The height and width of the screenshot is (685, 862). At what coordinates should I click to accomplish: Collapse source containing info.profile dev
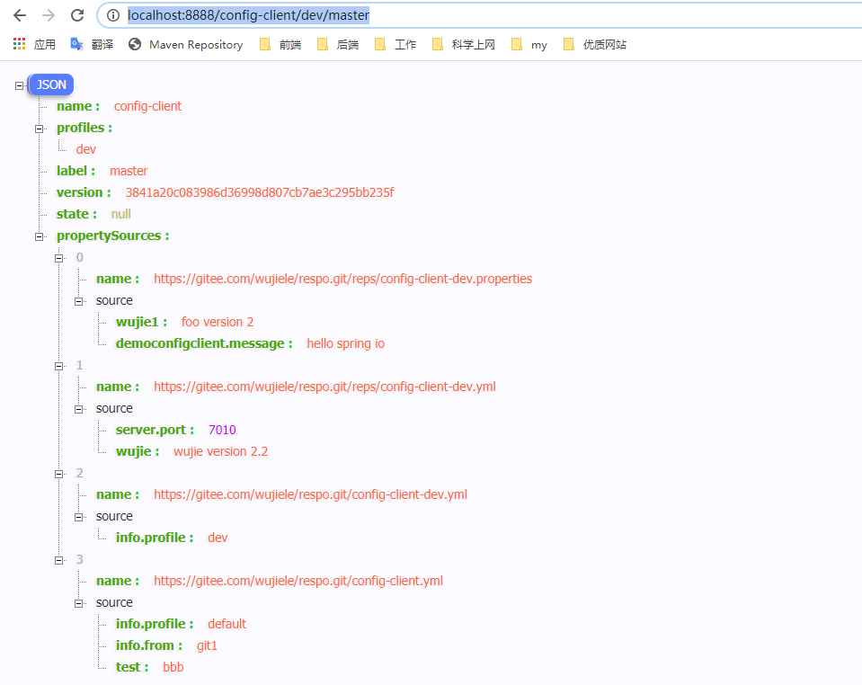tap(78, 517)
